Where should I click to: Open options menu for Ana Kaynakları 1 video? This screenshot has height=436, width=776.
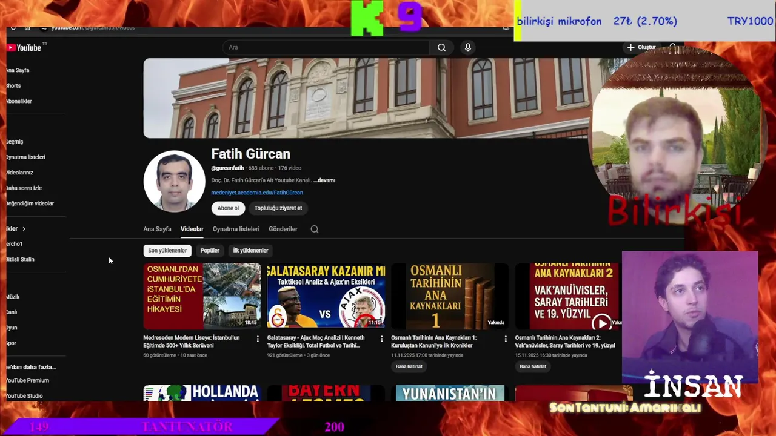coord(506,339)
